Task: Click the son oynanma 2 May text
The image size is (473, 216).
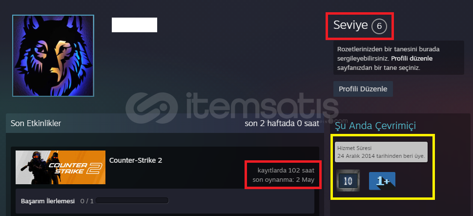Action: [x=283, y=180]
